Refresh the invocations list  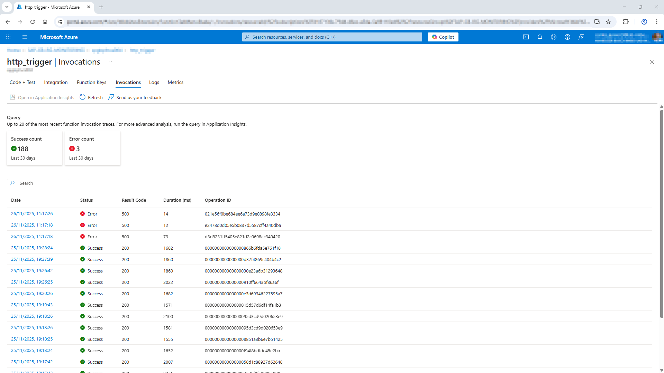tap(91, 97)
